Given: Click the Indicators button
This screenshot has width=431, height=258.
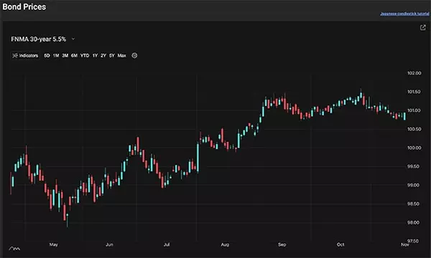Looking at the screenshot, I should click(x=25, y=55).
